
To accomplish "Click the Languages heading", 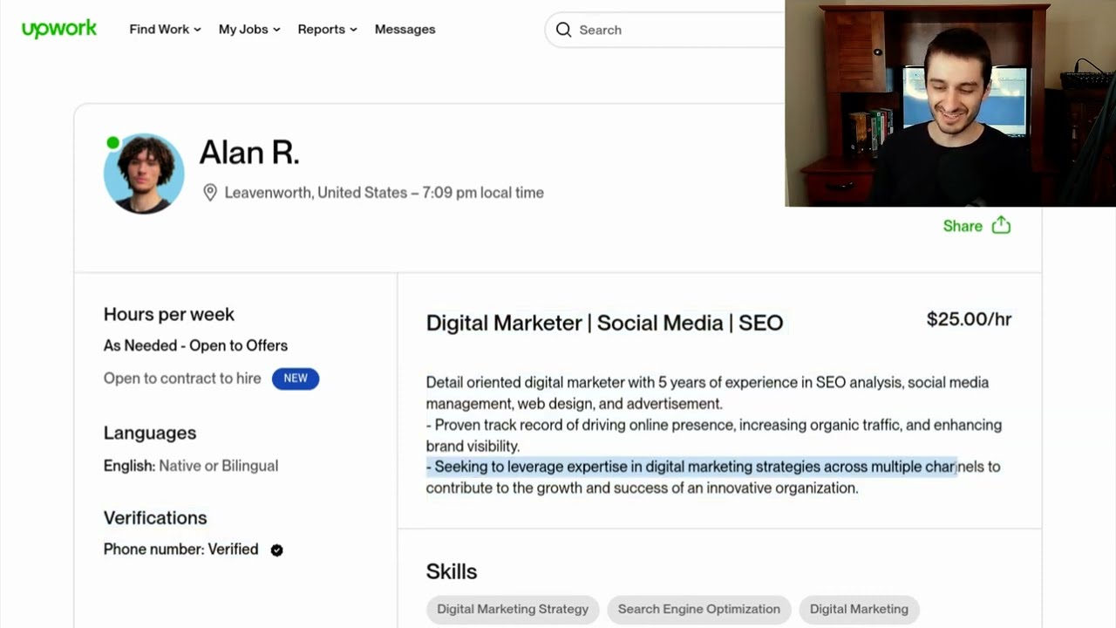I will [x=150, y=433].
